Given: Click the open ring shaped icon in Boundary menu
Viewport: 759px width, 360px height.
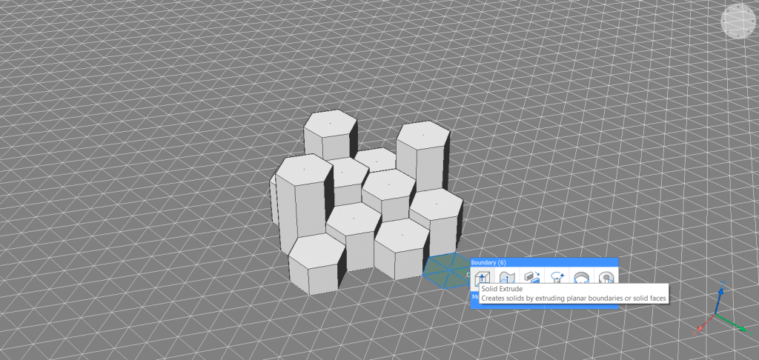Looking at the screenshot, I should pyautogui.click(x=581, y=277).
